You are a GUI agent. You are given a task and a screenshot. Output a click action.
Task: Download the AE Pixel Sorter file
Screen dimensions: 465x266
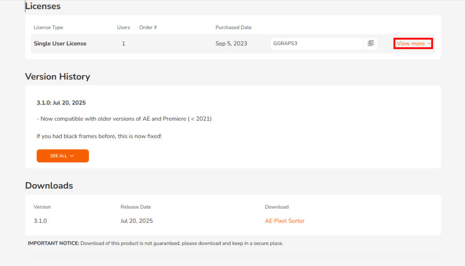(285, 221)
